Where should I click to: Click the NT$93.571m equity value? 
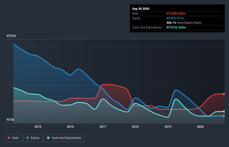point(175,18)
